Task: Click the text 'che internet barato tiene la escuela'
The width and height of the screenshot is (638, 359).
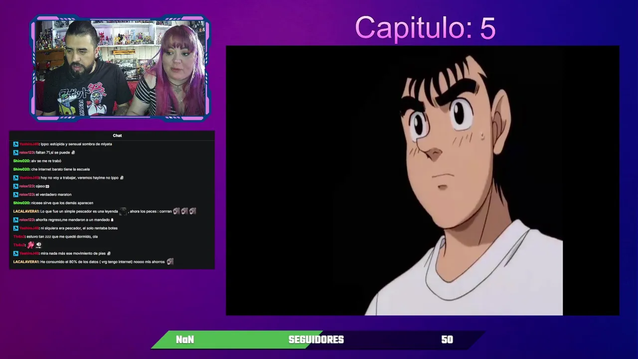Action: (x=60, y=170)
